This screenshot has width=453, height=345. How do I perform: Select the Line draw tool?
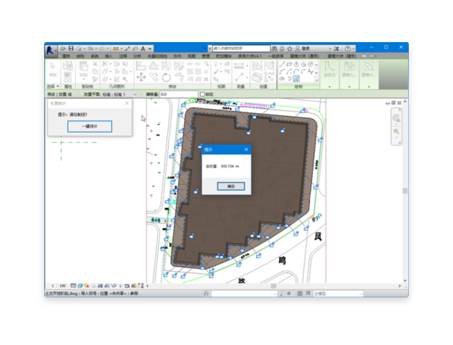282,64
